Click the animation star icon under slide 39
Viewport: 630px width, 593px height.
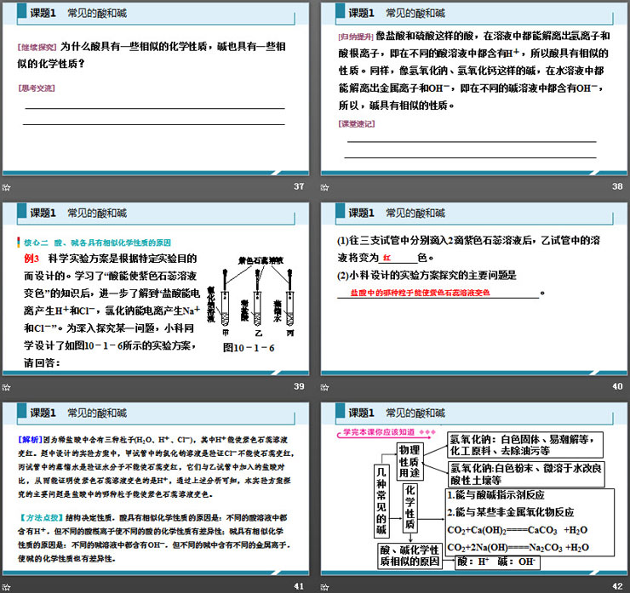[6, 388]
